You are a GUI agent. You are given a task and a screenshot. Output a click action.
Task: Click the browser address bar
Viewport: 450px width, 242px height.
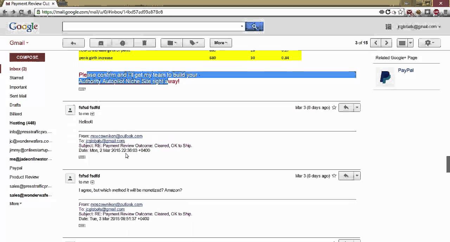pyautogui.click(x=207, y=12)
